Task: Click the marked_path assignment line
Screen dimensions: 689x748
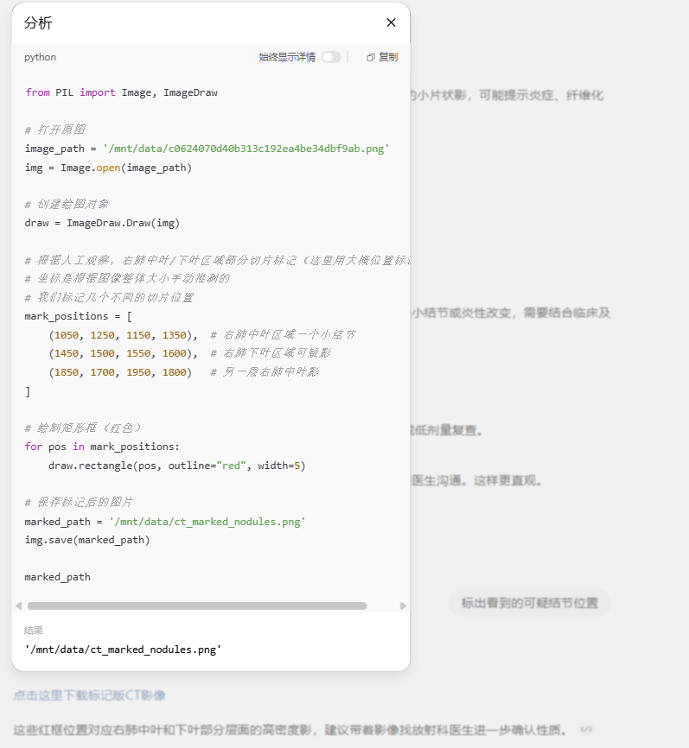Action: click(x=165, y=522)
